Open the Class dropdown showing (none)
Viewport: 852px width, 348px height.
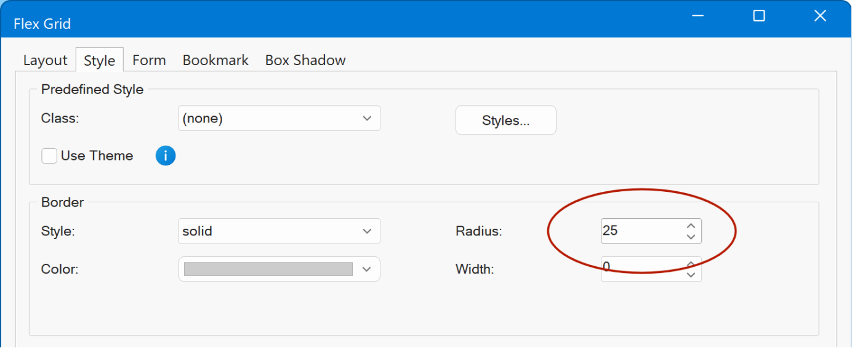pos(279,119)
